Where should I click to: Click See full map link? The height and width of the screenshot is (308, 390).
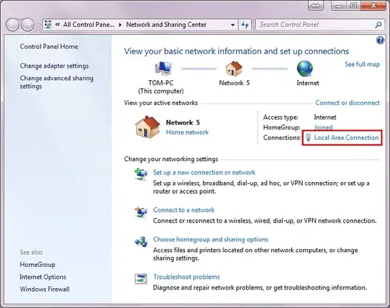point(362,65)
